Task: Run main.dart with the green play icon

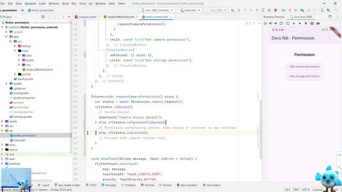Action: pos(233,10)
